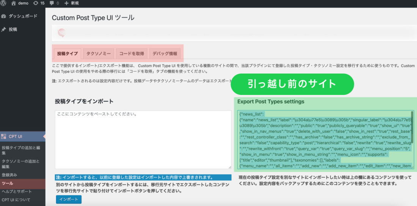Open CPT UI について
The height and width of the screenshot is (206, 417).
click(x=16, y=200)
